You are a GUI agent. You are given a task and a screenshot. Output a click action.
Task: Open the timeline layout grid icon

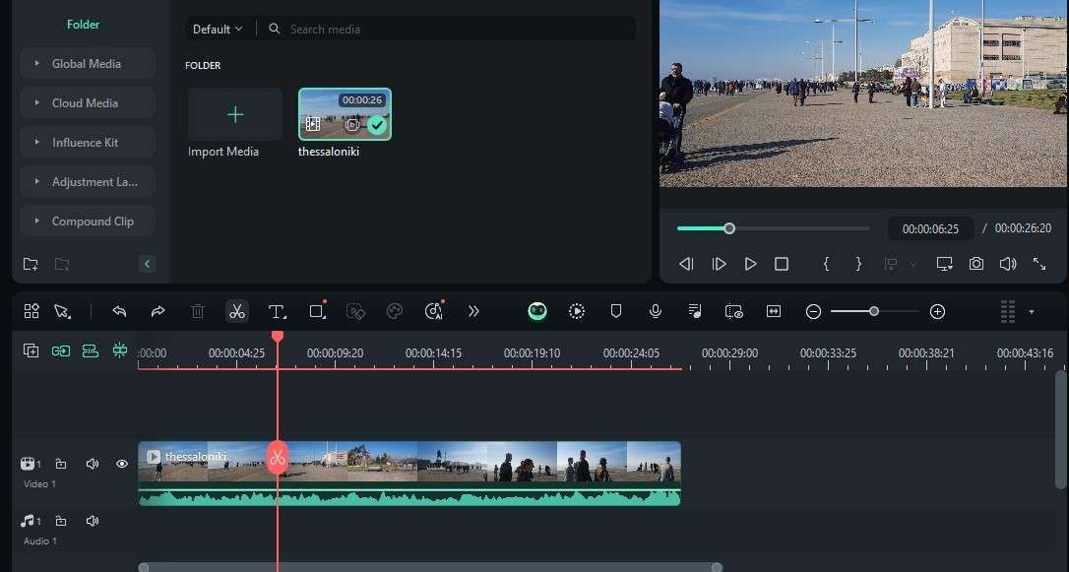pyautogui.click(x=1008, y=311)
